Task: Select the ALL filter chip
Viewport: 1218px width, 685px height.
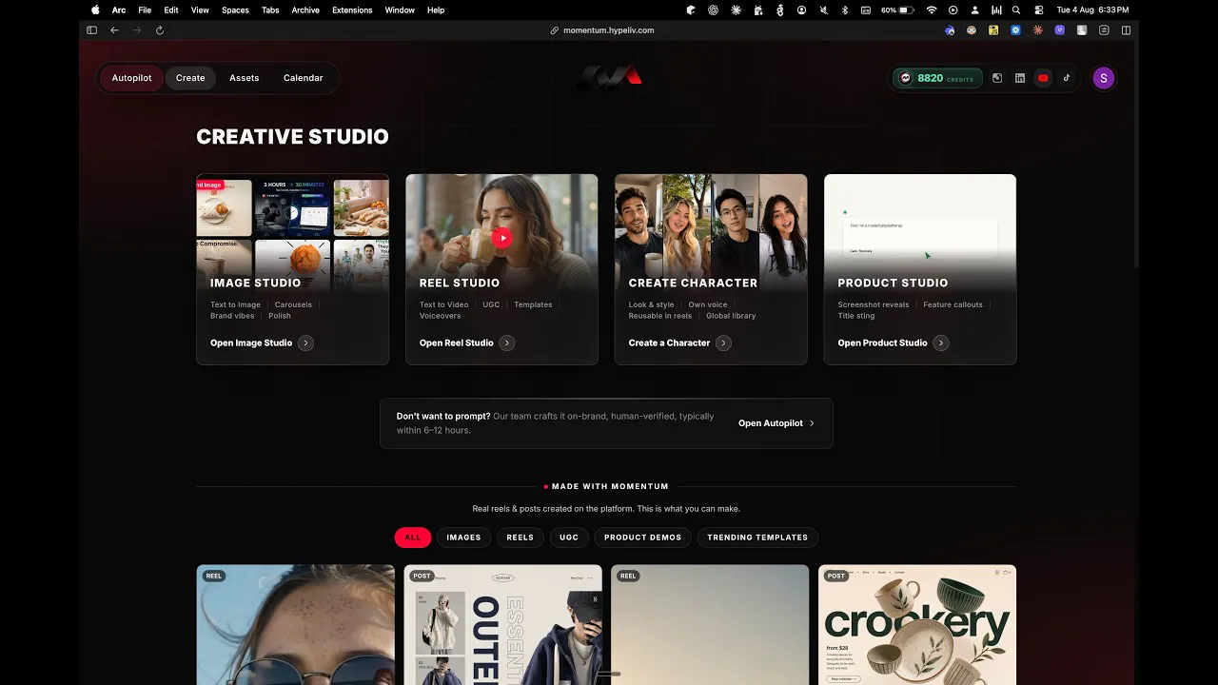Action: point(413,538)
